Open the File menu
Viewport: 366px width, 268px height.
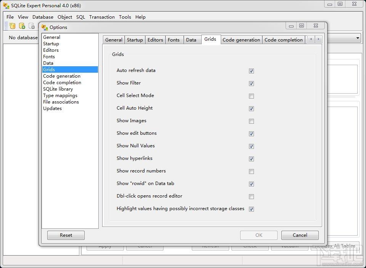[10, 17]
